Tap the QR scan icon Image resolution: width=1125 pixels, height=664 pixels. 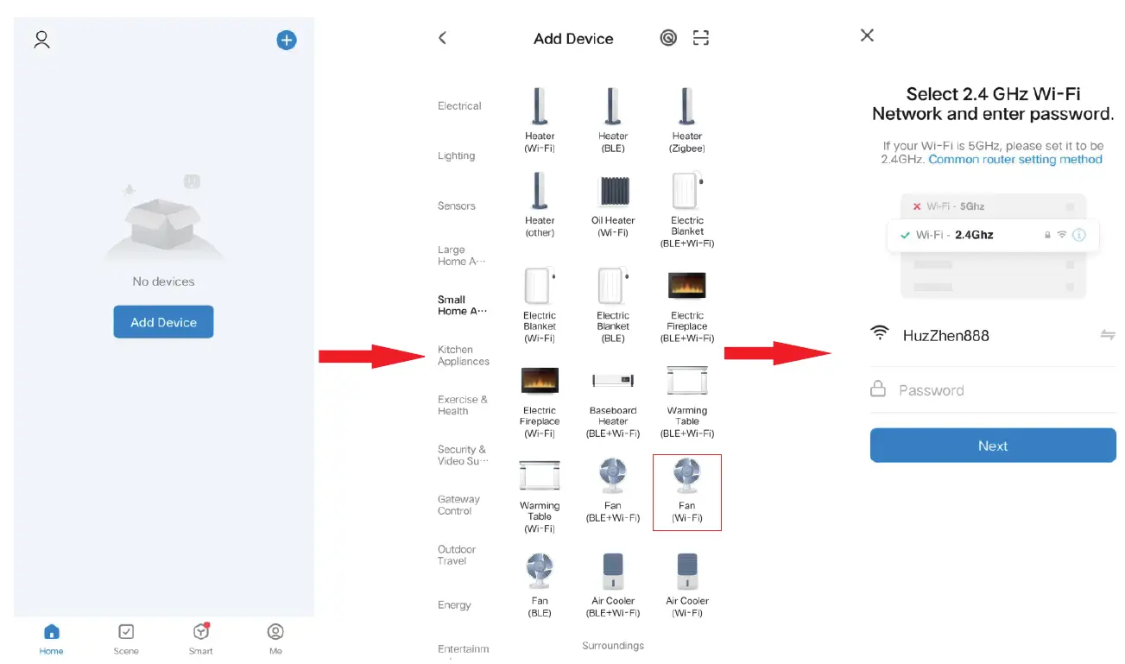click(x=700, y=38)
